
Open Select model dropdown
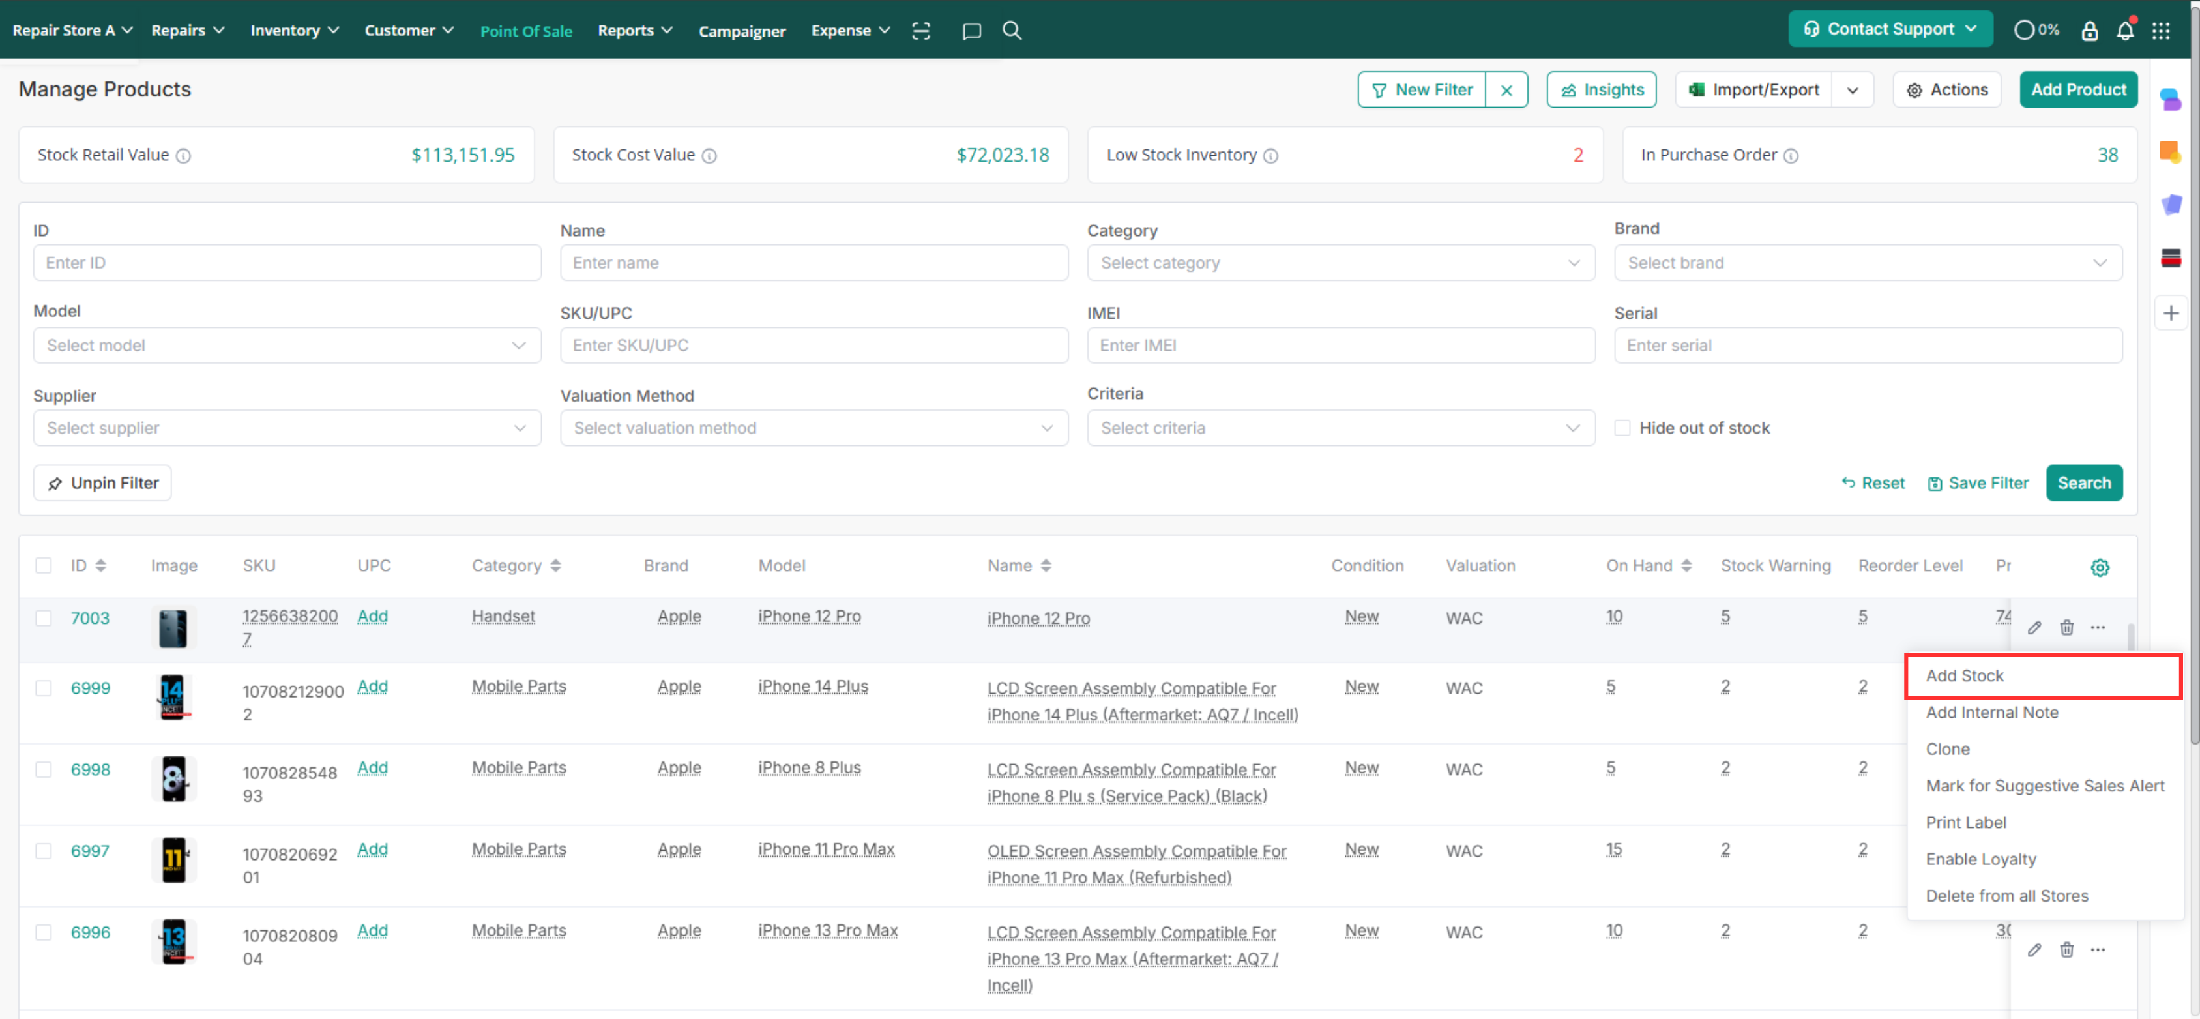(x=287, y=346)
